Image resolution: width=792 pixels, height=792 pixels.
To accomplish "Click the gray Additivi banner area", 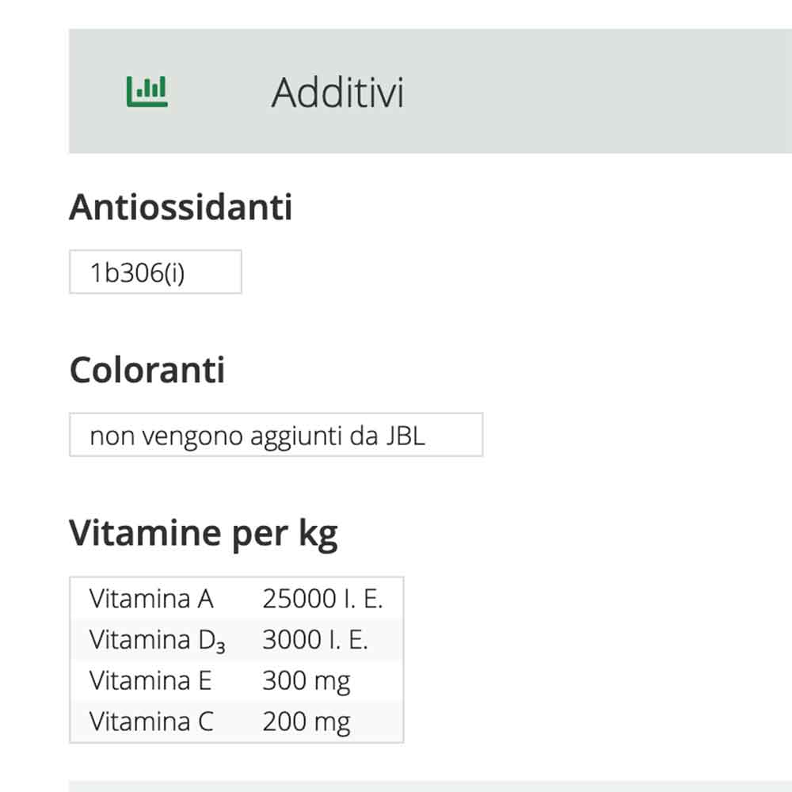I will [554, 89].
